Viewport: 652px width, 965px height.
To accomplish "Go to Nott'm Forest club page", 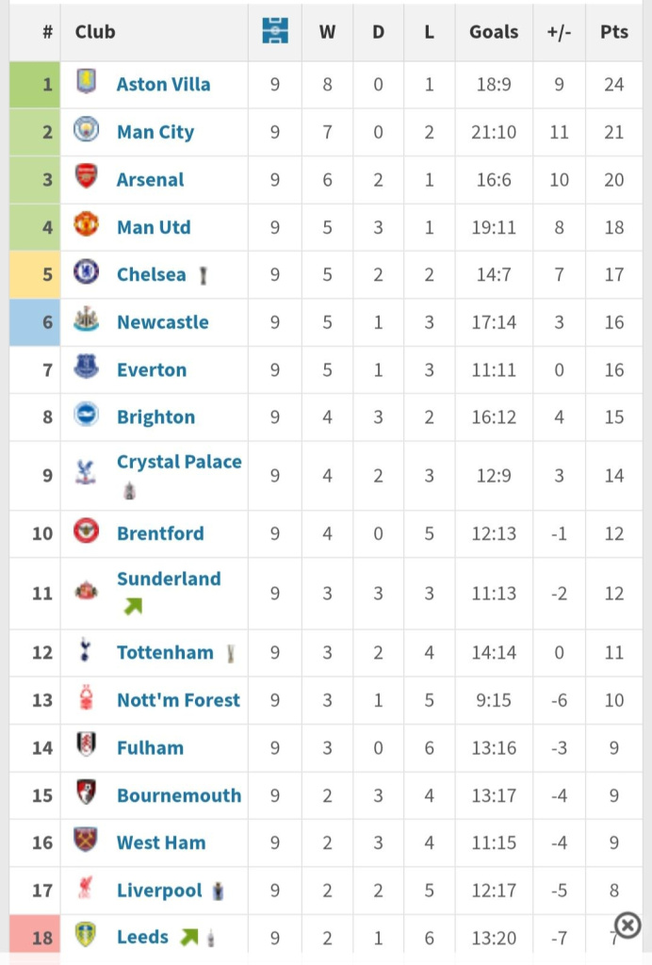I will (178, 699).
